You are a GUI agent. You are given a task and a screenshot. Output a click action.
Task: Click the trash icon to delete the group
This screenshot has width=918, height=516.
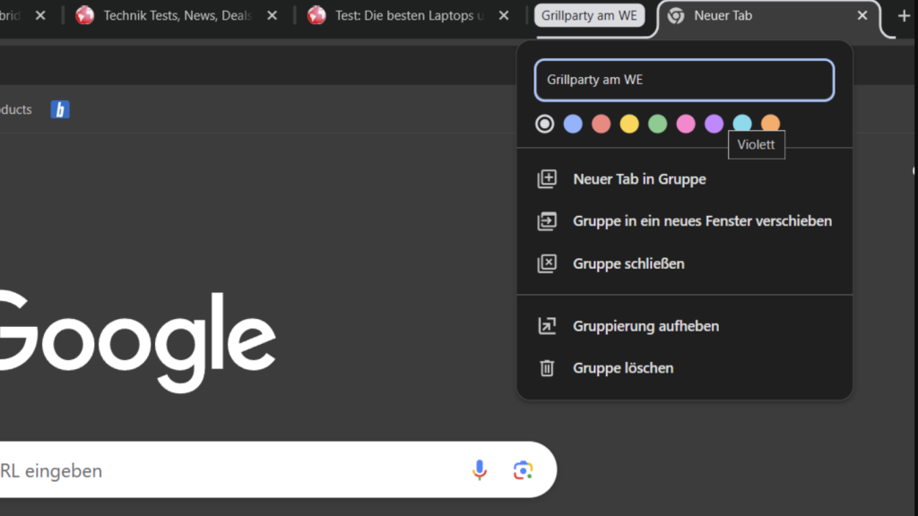(x=546, y=368)
